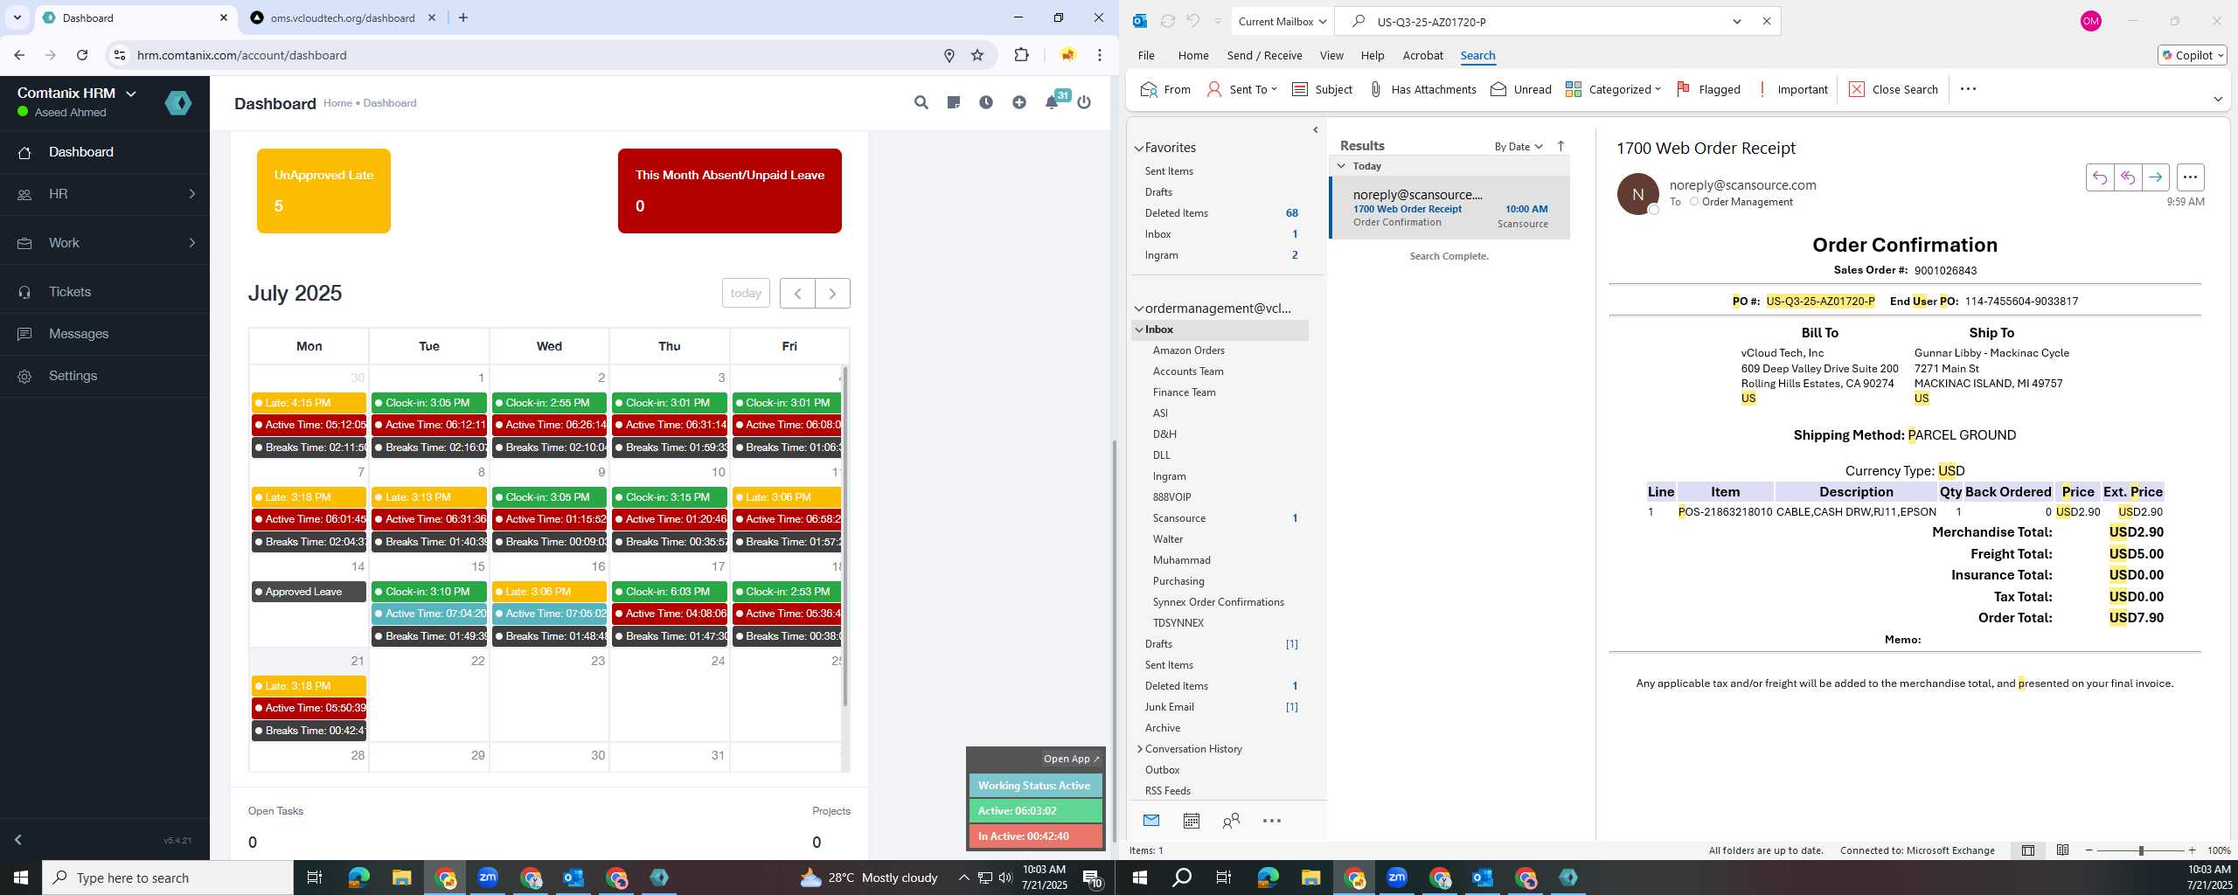Viewport: 2238px width, 895px height.
Task: Click the This Month Absent/Unpaid Leave card
Action: 730,191
